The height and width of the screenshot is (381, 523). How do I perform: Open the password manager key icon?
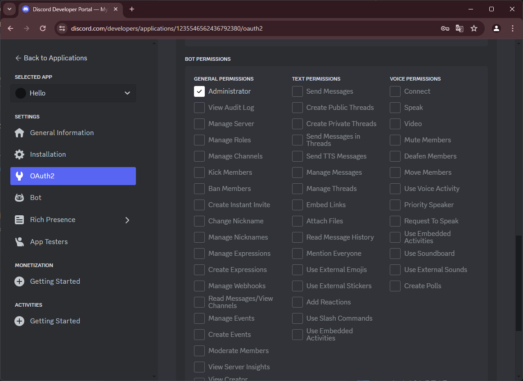445,28
